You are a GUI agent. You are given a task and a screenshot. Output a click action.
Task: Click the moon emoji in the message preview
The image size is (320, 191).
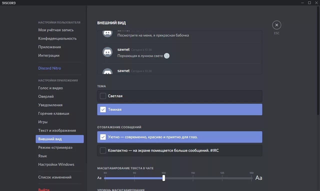point(167,56)
